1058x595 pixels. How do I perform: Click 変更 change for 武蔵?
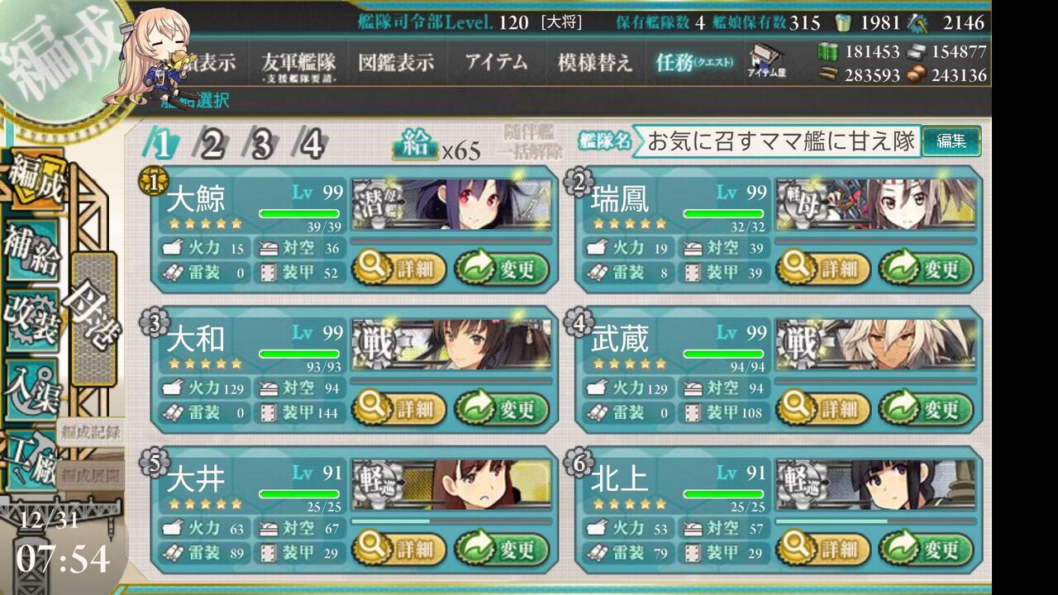(926, 408)
